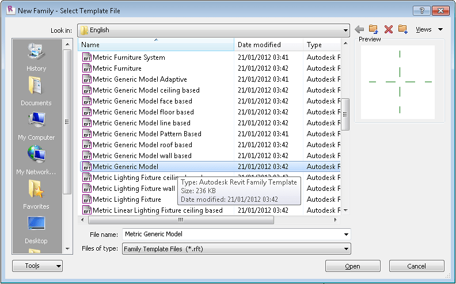Image resolution: width=456 pixels, height=284 pixels.
Task: Click file list scroll down arrow
Action: click(x=345, y=210)
